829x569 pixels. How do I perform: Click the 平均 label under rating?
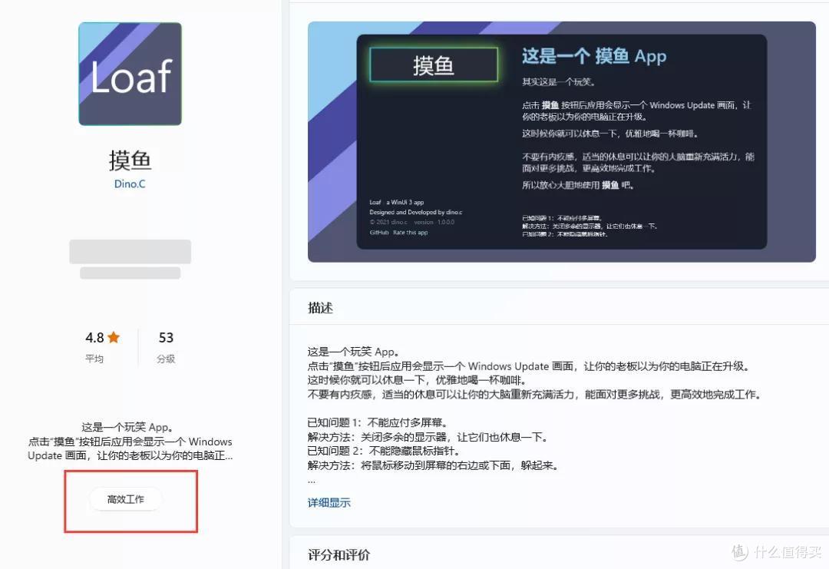click(x=94, y=359)
